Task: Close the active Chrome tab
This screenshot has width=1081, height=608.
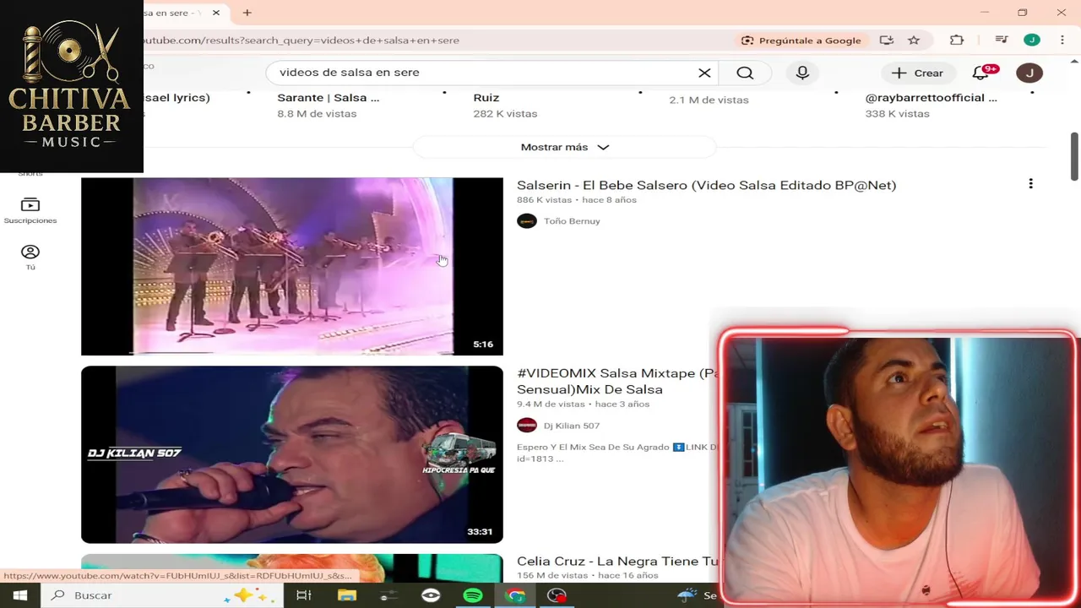Action: tap(215, 13)
